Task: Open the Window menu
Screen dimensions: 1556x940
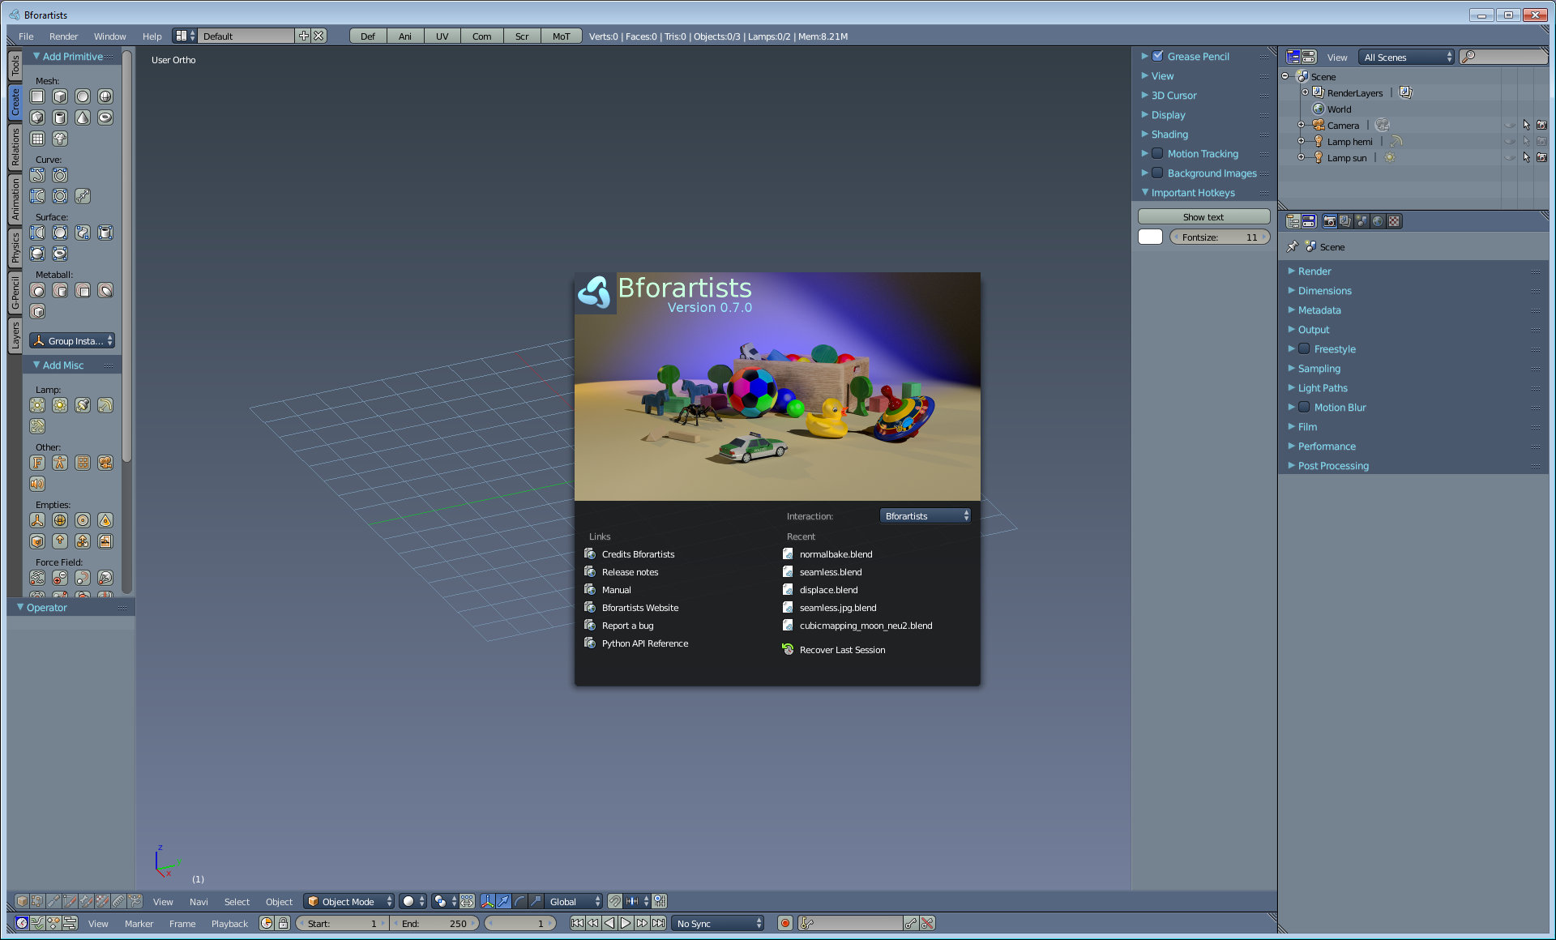Action: click(109, 36)
